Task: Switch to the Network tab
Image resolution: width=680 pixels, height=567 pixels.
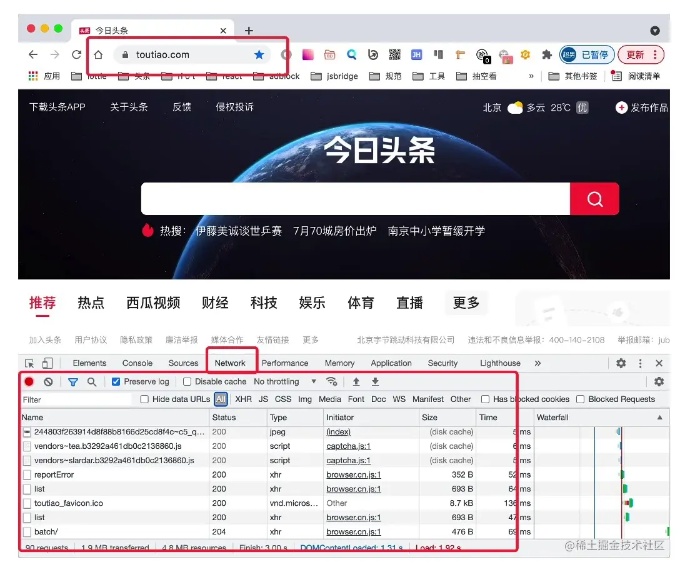Action: (230, 363)
